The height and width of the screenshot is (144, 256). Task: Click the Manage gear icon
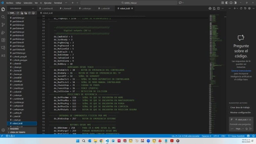coord(3,130)
